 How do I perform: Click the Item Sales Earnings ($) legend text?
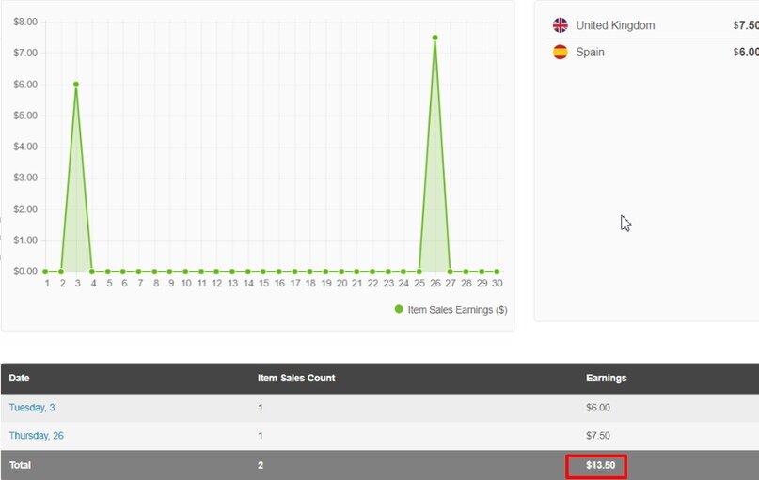457,310
